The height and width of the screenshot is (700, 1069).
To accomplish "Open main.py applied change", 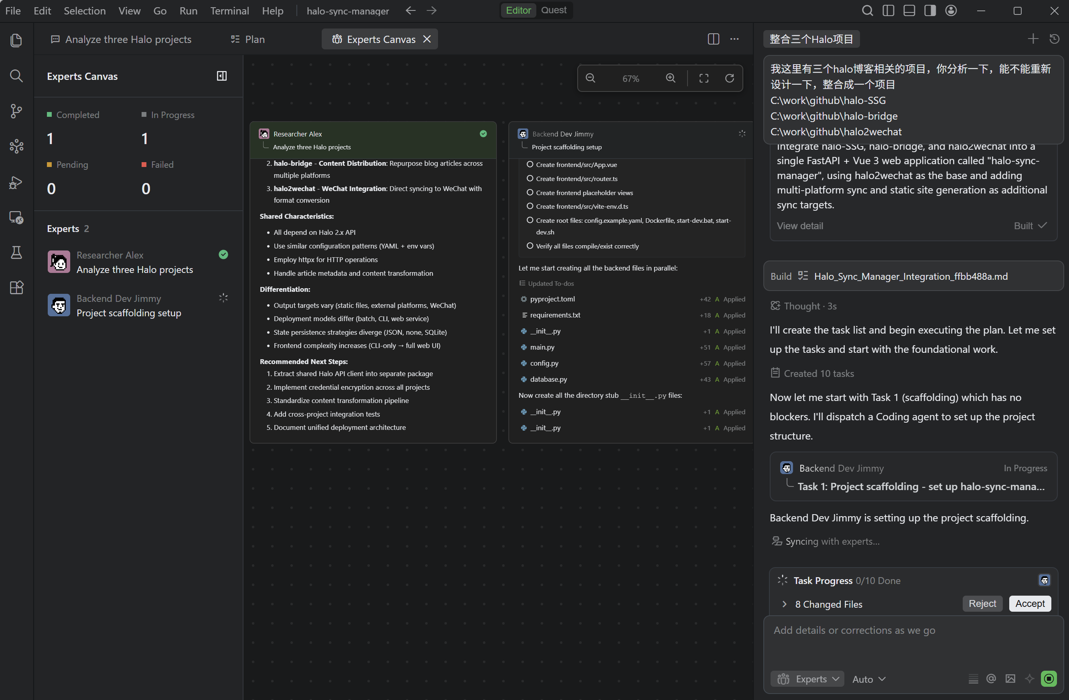I will pos(633,347).
